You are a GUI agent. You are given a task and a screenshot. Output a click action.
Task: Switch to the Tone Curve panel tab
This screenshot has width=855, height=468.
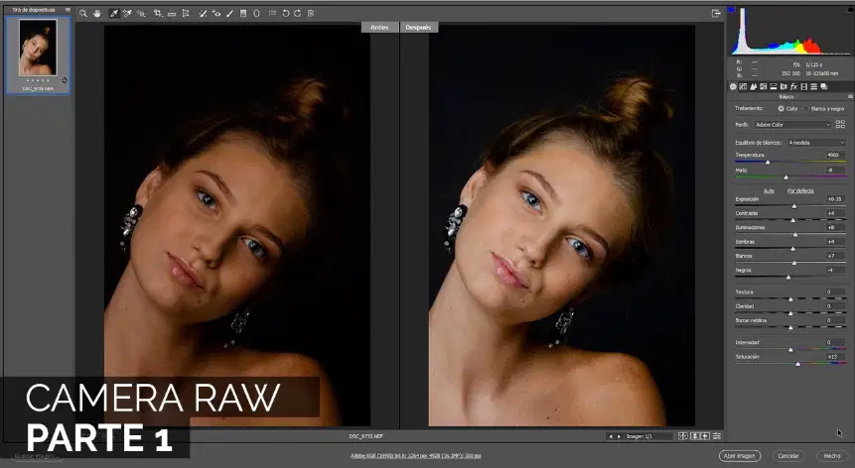point(743,86)
